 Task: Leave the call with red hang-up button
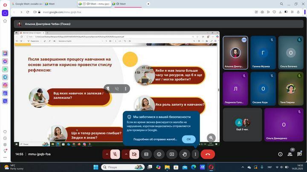click(x=208, y=154)
